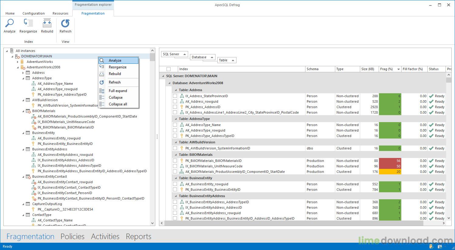Check the PK_BillOfMaterials_BillOfMaterialsID row checkbox
Image resolution: width=455 pixels, height=250 pixels.
pyautogui.click(x=175, y=161)
